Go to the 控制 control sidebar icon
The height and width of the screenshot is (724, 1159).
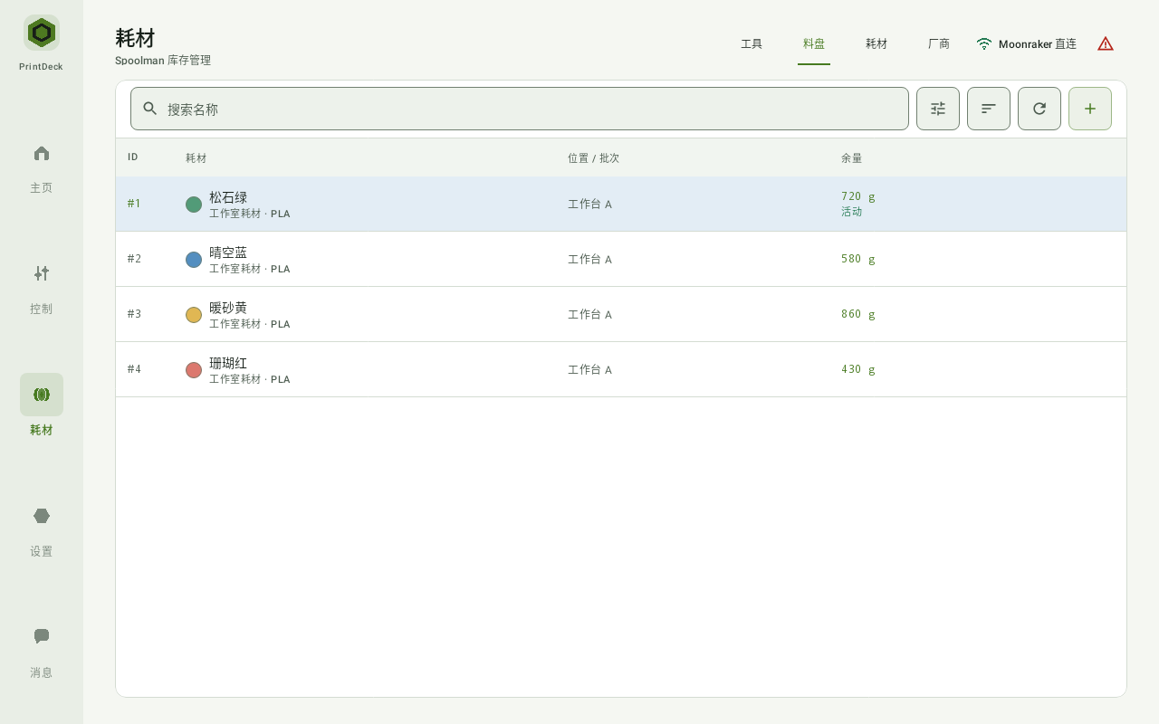click(42, 273)
